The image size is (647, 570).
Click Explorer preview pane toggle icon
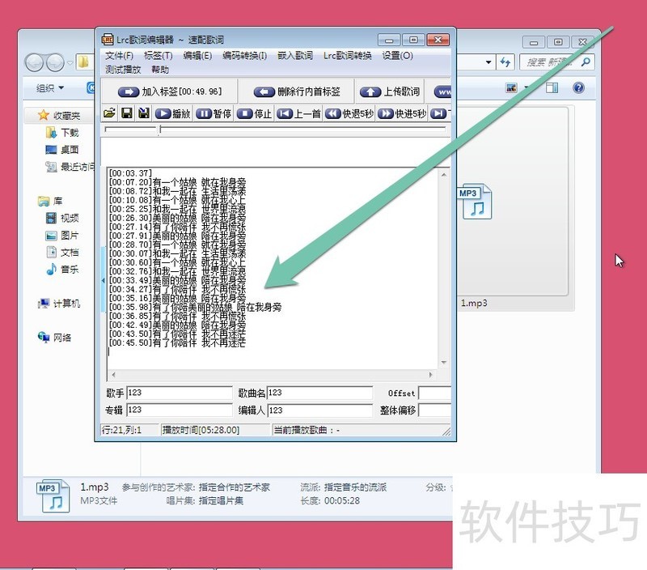[x=552, y=87]
